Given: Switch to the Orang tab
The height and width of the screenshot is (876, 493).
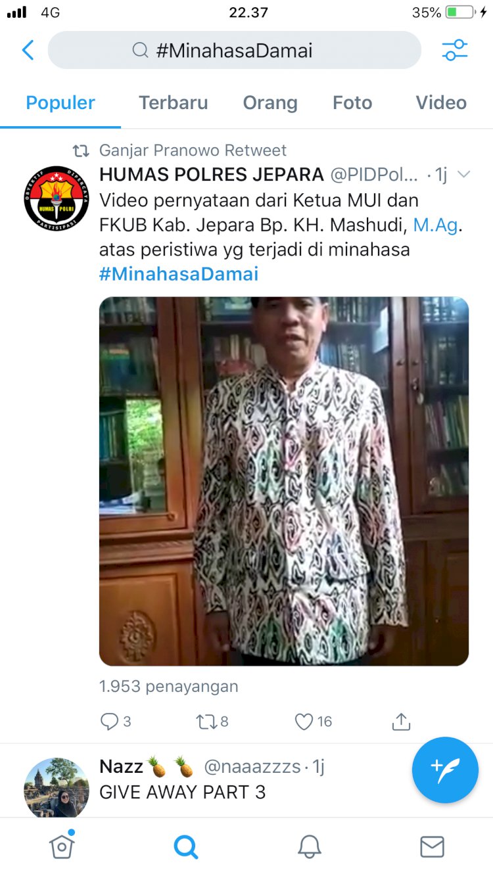Looking at the screenshot, I should (270, 103).
